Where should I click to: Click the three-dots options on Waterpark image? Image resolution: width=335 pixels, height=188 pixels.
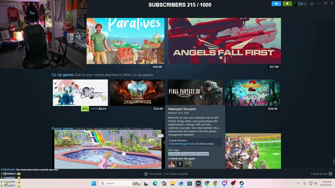coord(160,136)
